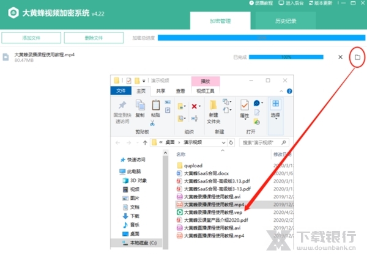
Task: Select 大黄蜂直播课程使用教程.avi file
Action: point(209,228)
